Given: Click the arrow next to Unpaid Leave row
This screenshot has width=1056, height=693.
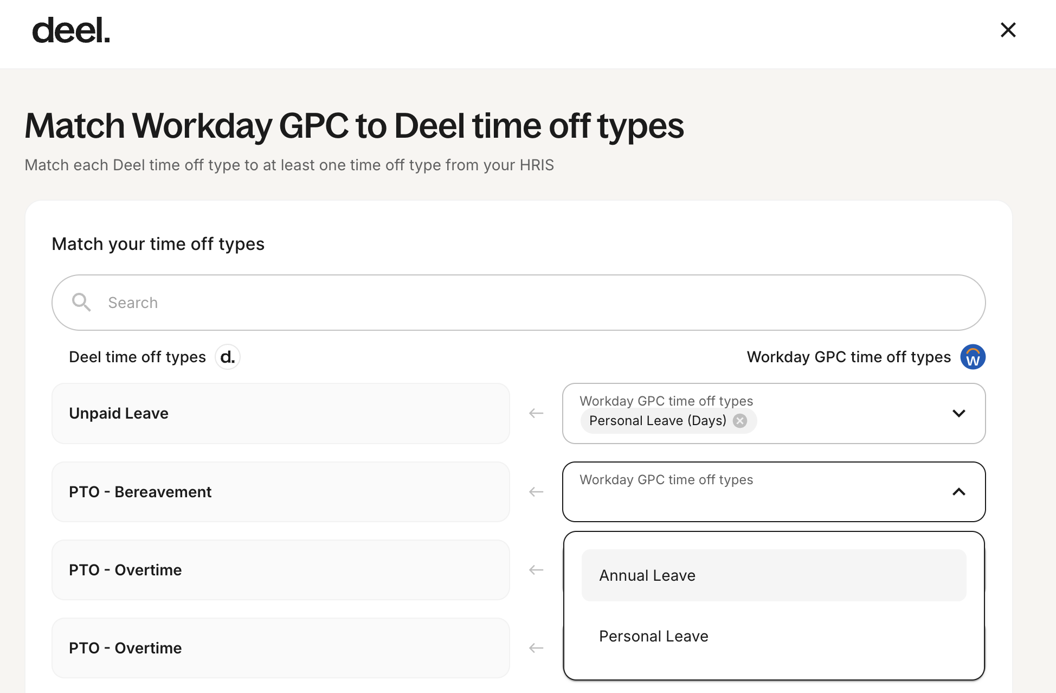Looking at the screenshot, I should (536, 413).
